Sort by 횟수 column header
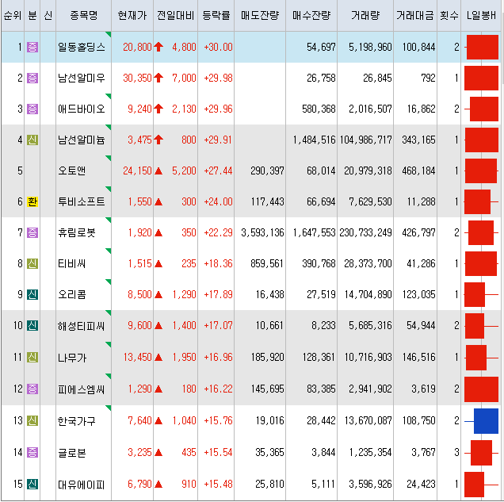 [449, 15]
